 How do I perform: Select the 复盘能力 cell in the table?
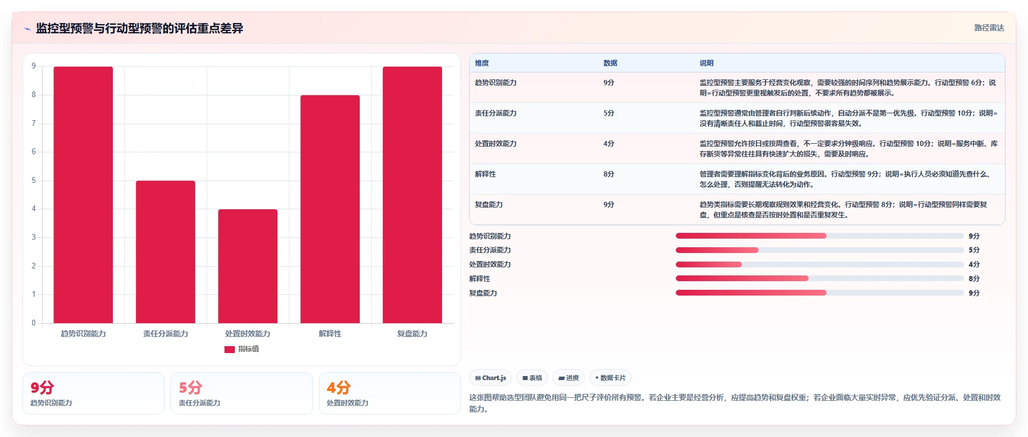(x=489, y=205)
